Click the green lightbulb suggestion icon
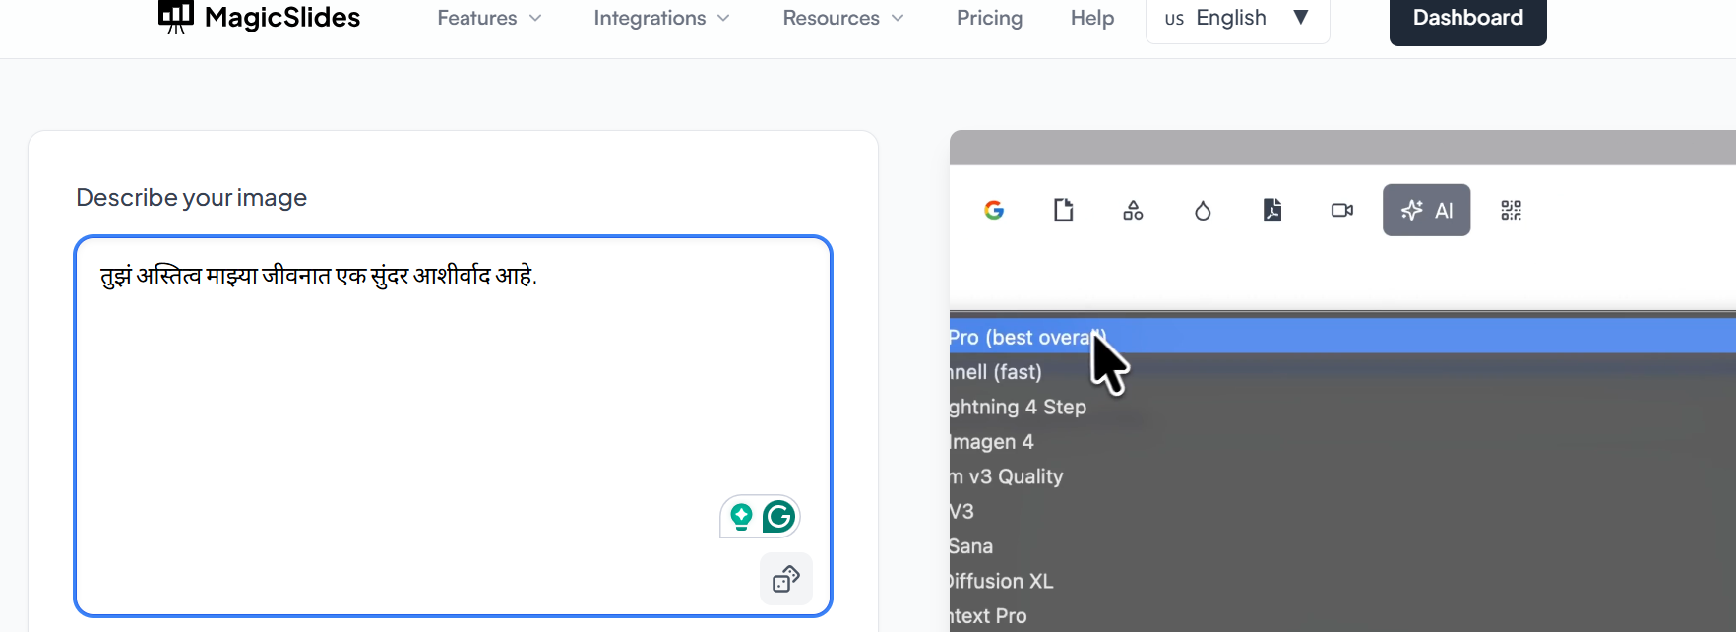 tap(742, 517)
